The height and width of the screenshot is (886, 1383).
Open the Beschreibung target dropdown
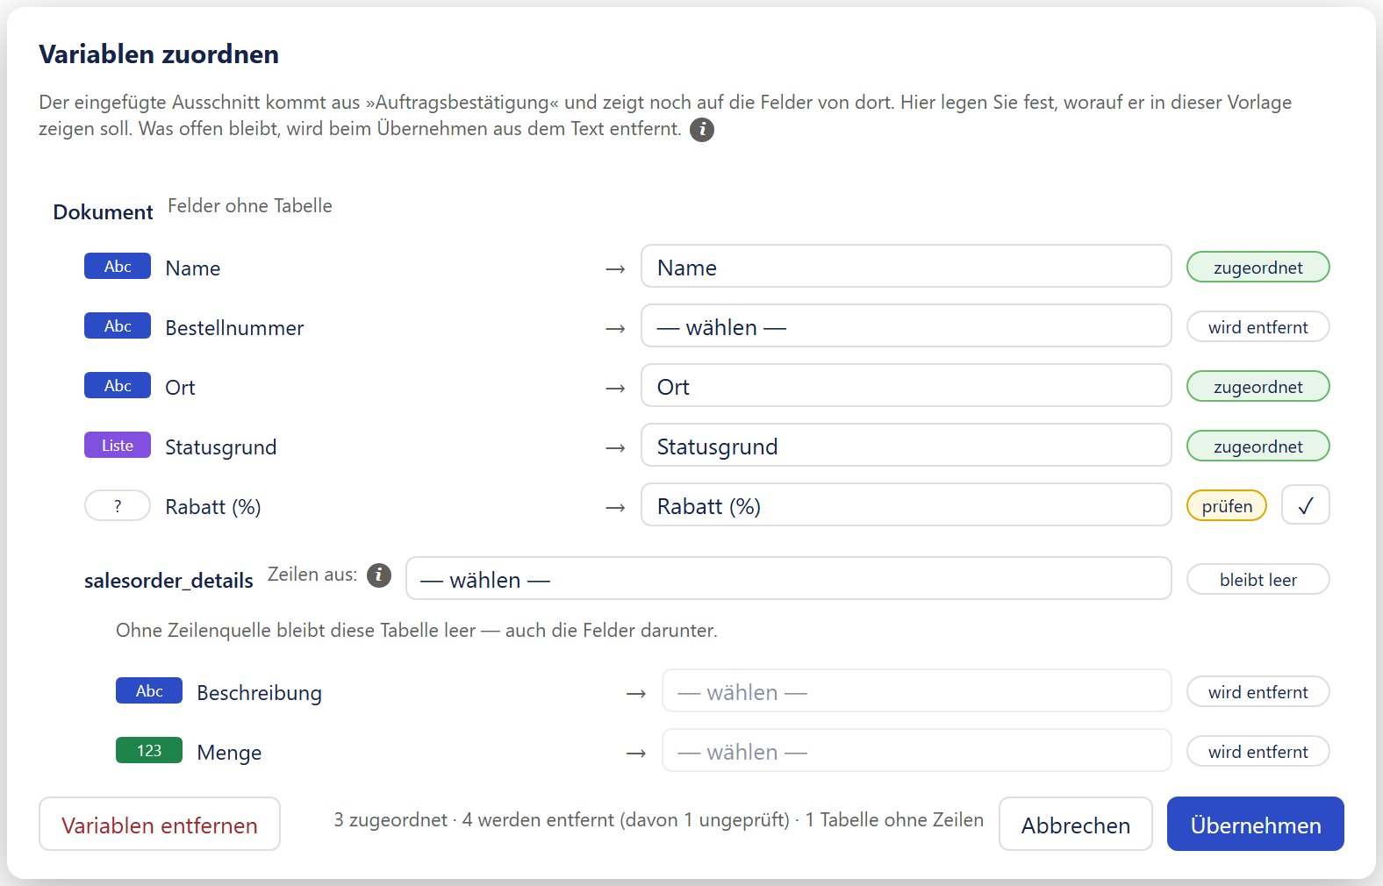(x=917, y=691)
